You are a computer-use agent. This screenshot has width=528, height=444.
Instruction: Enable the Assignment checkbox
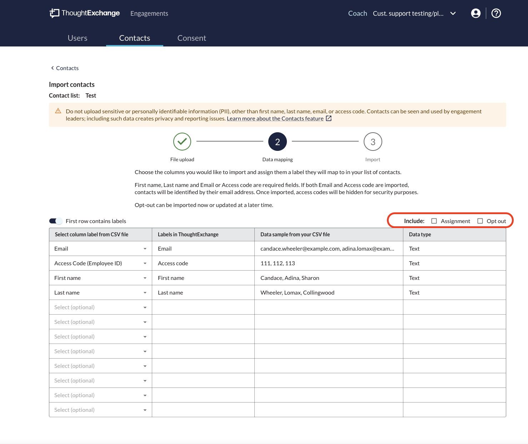[x=434, y=221]
